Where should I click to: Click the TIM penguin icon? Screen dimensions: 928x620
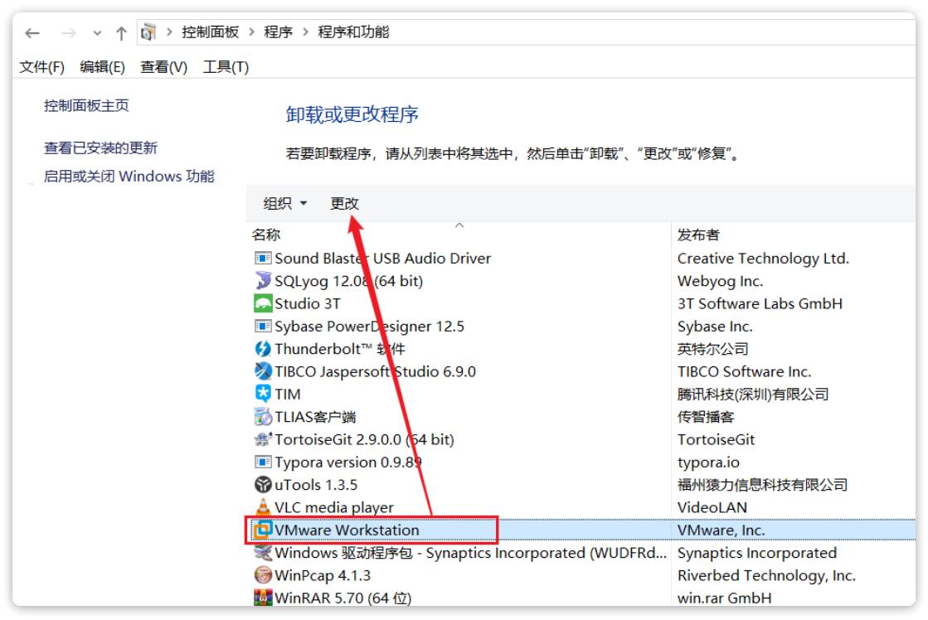(262, 394)
